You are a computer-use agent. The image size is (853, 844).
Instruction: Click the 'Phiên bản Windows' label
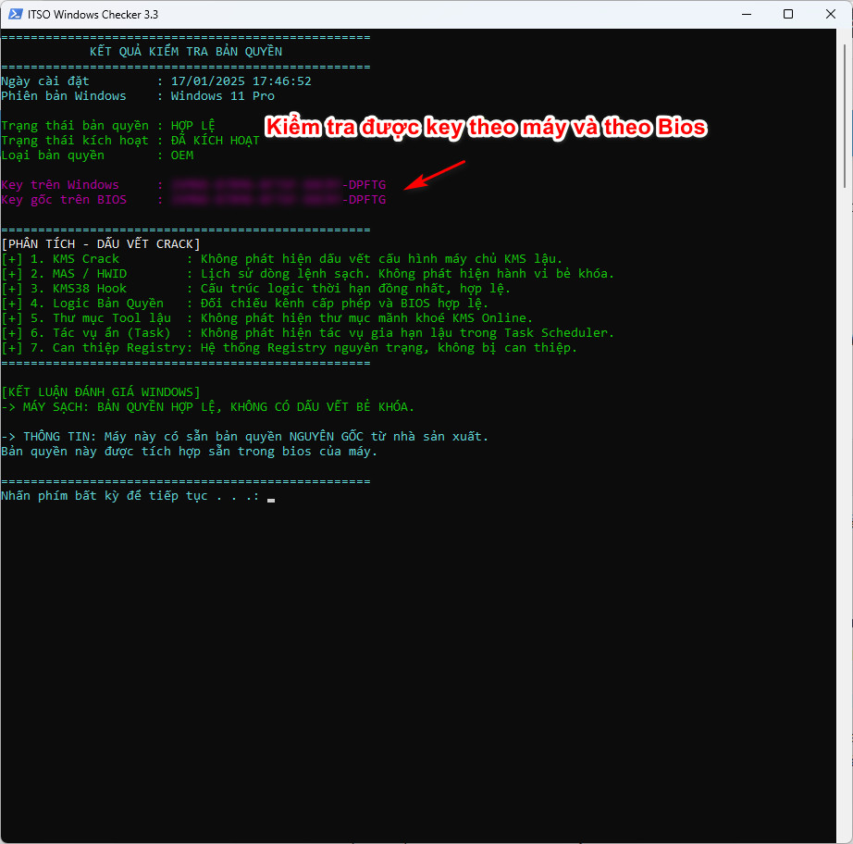64,95
